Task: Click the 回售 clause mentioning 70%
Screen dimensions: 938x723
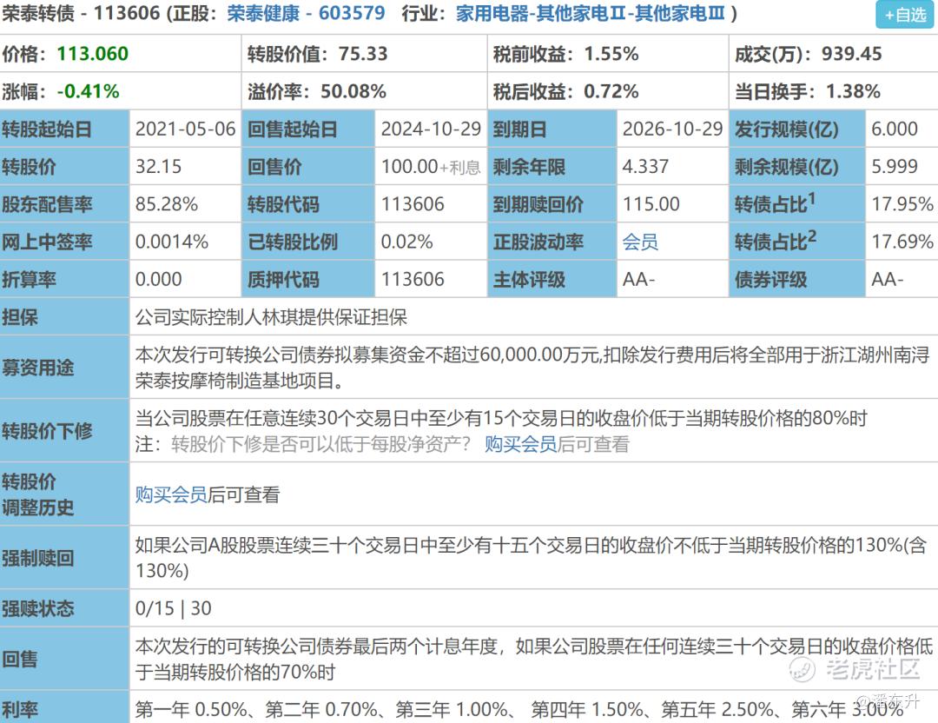Action: tap(533, 659)
